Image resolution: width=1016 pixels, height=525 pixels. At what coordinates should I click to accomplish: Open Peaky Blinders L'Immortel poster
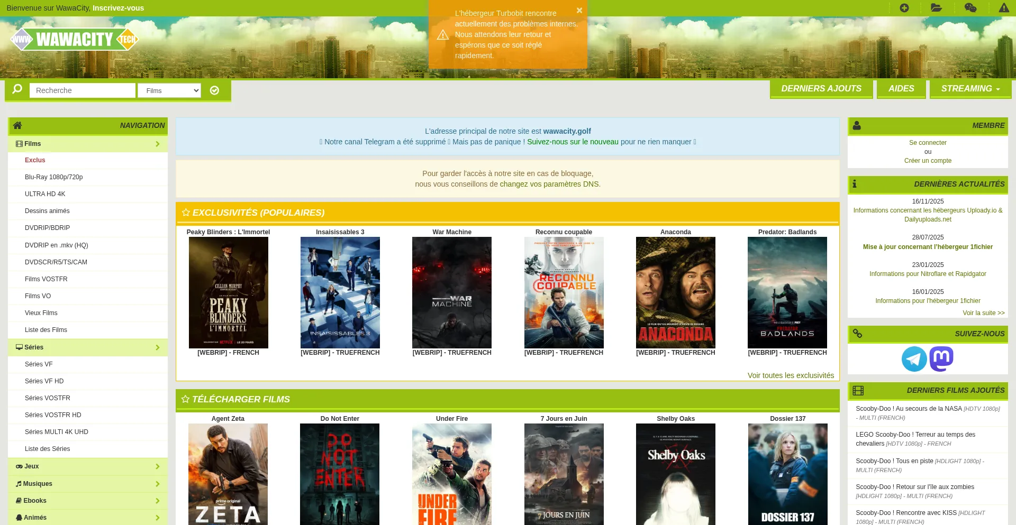point(228,292)
